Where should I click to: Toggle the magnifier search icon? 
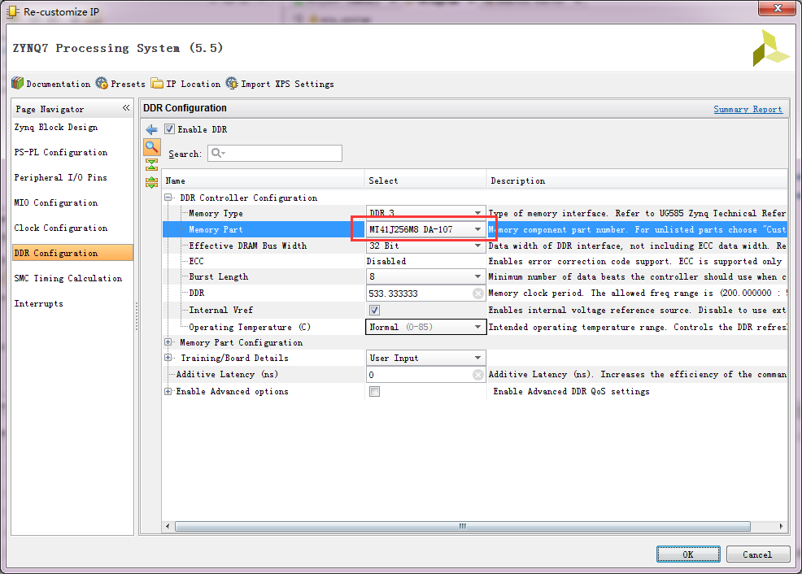pyautogui.click(x=152, y=147)
